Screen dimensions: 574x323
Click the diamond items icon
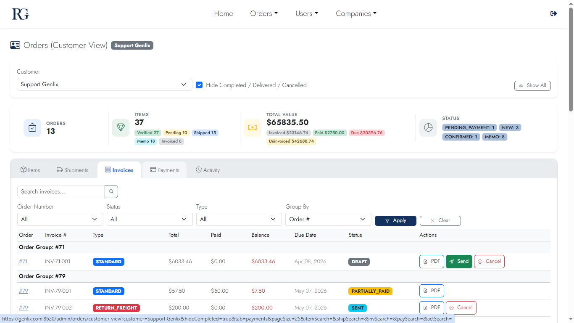(x=121, y=128)
